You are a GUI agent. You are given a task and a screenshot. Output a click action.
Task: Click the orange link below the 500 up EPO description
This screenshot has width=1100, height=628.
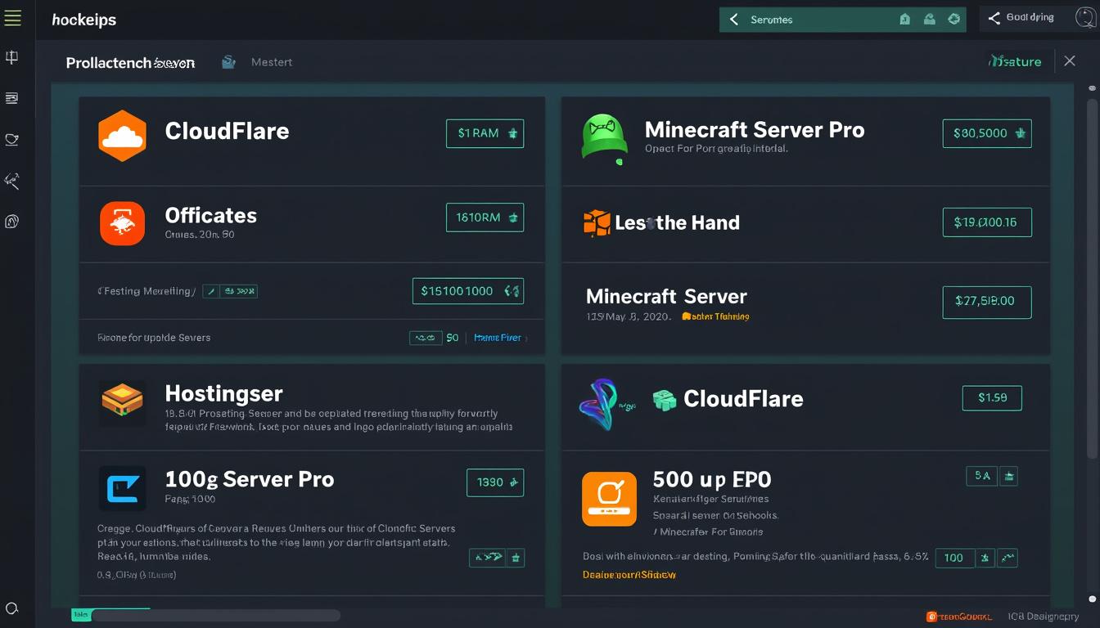(x=629, y=575)
